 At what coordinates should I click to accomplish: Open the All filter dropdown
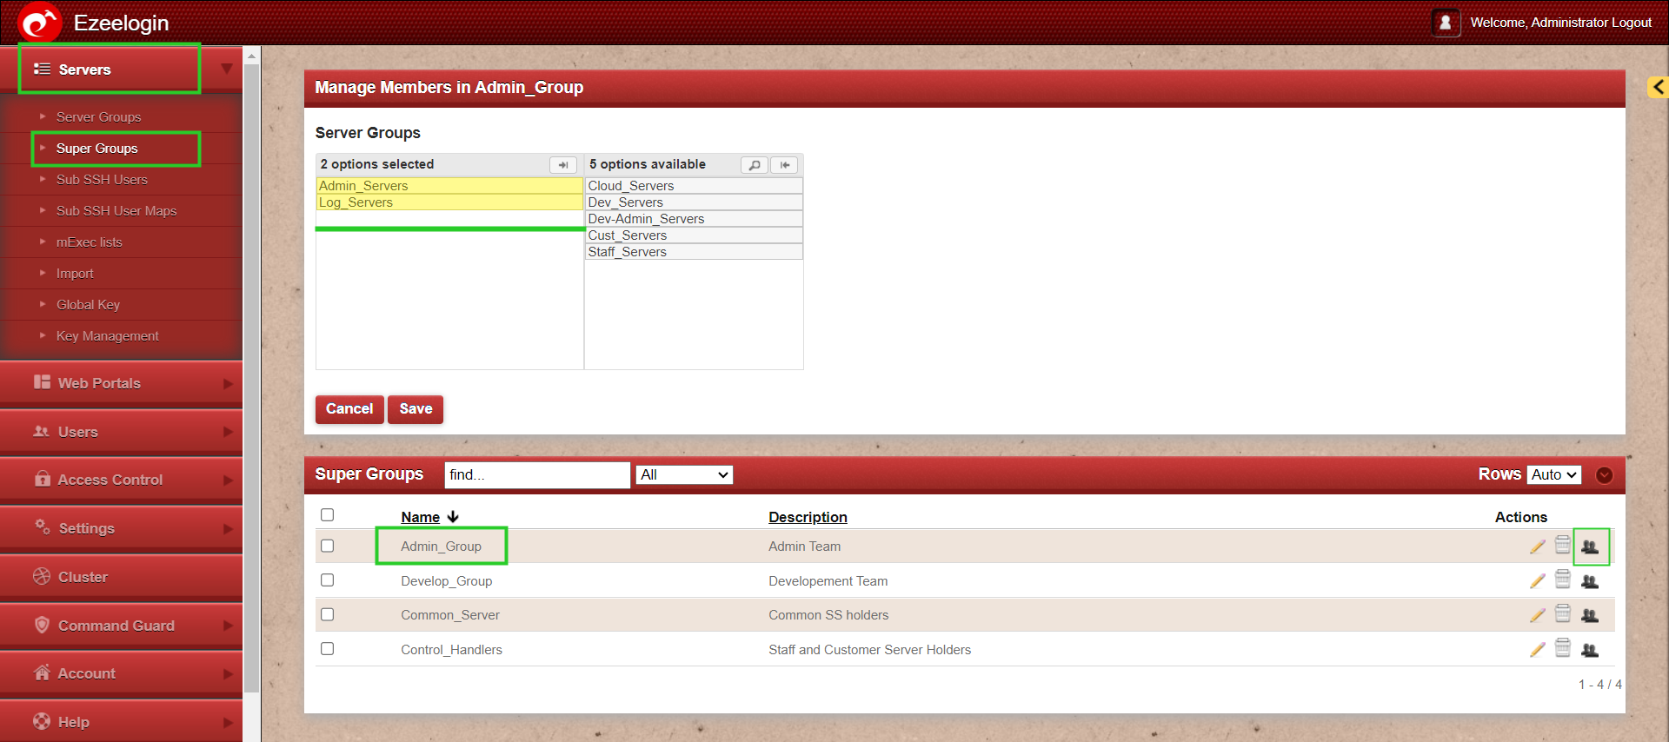[x=684, y=475]
